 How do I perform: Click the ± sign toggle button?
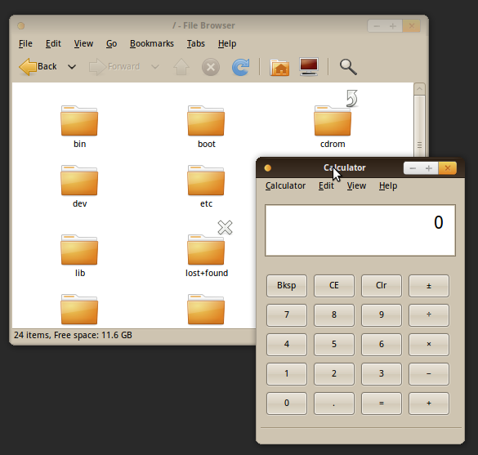coord(429,286)
